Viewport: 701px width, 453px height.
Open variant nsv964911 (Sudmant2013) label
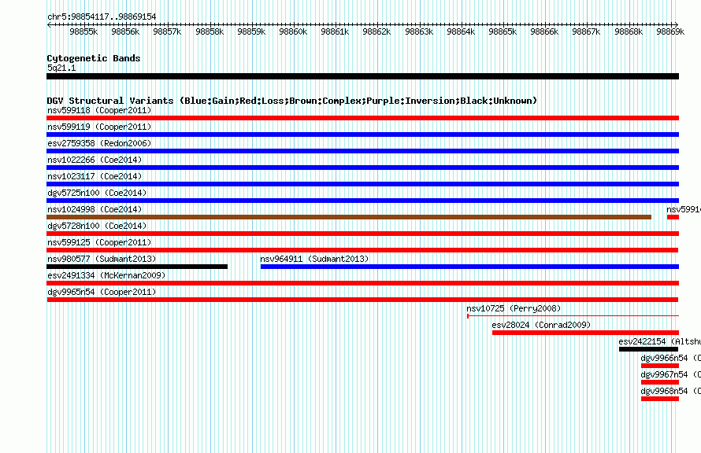[x=314, y=259]
